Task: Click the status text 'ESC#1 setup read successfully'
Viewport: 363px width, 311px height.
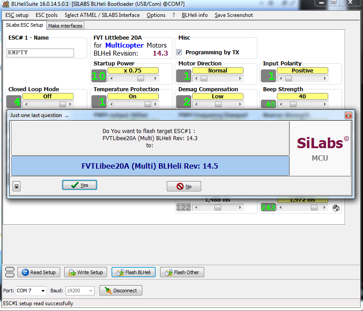Action: click(38, 303)
